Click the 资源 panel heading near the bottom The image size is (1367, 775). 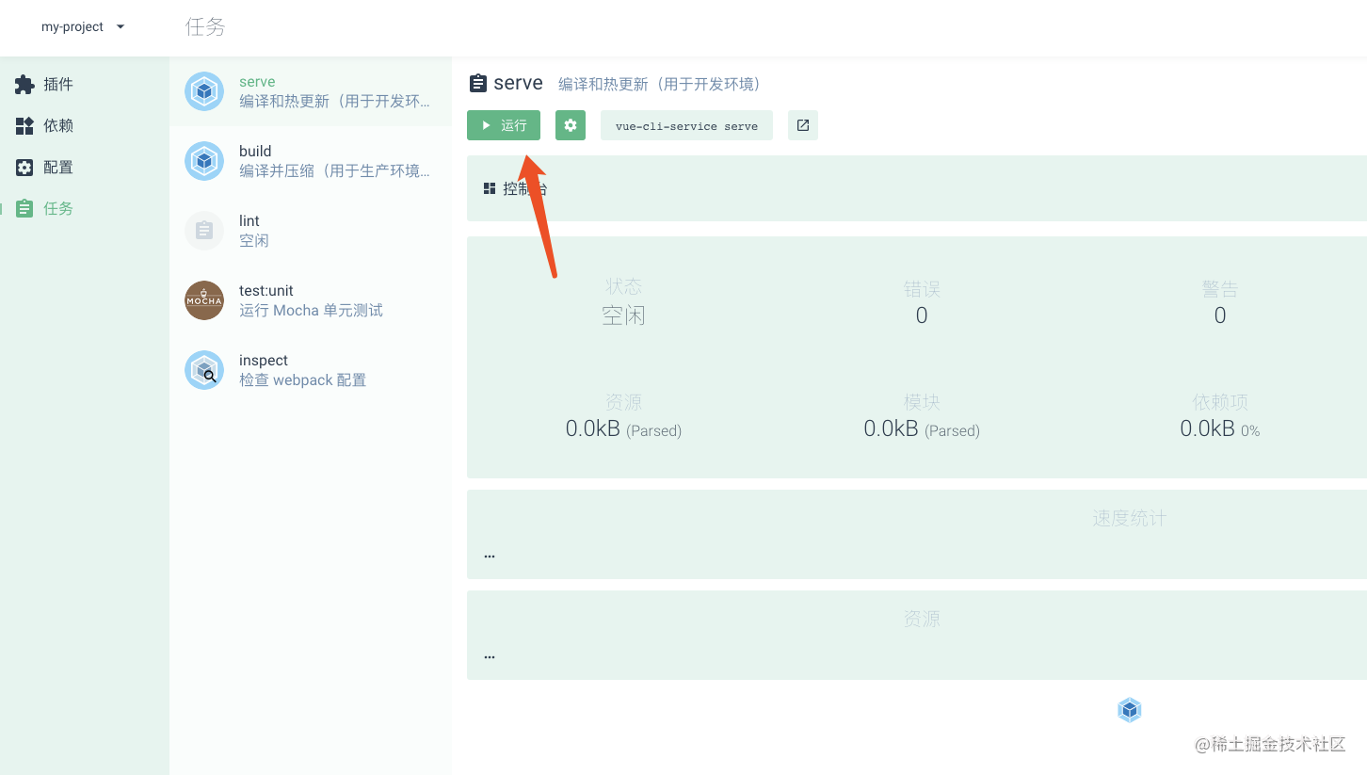pyautogui.click(x=922, y=619)
